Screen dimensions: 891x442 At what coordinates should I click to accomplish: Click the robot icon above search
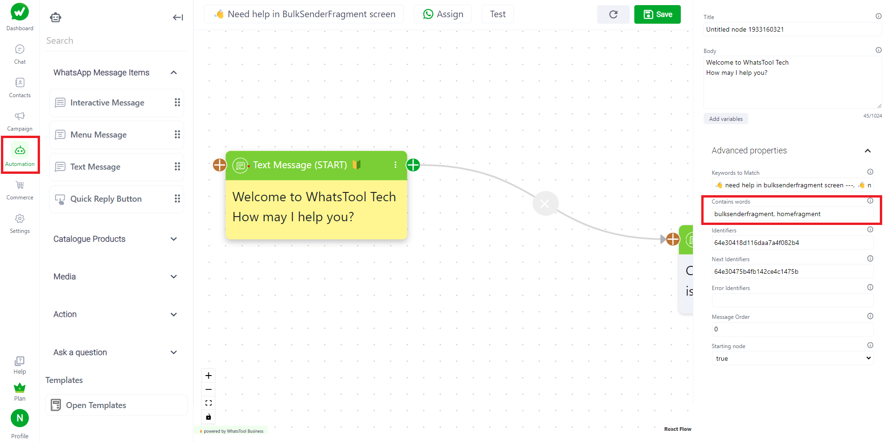click(x=56, y=18)
